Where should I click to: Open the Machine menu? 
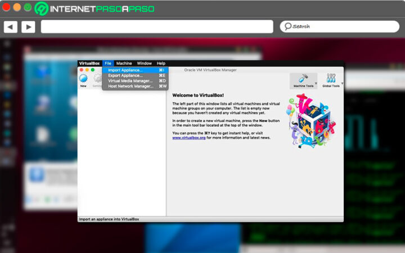point(124,64)
